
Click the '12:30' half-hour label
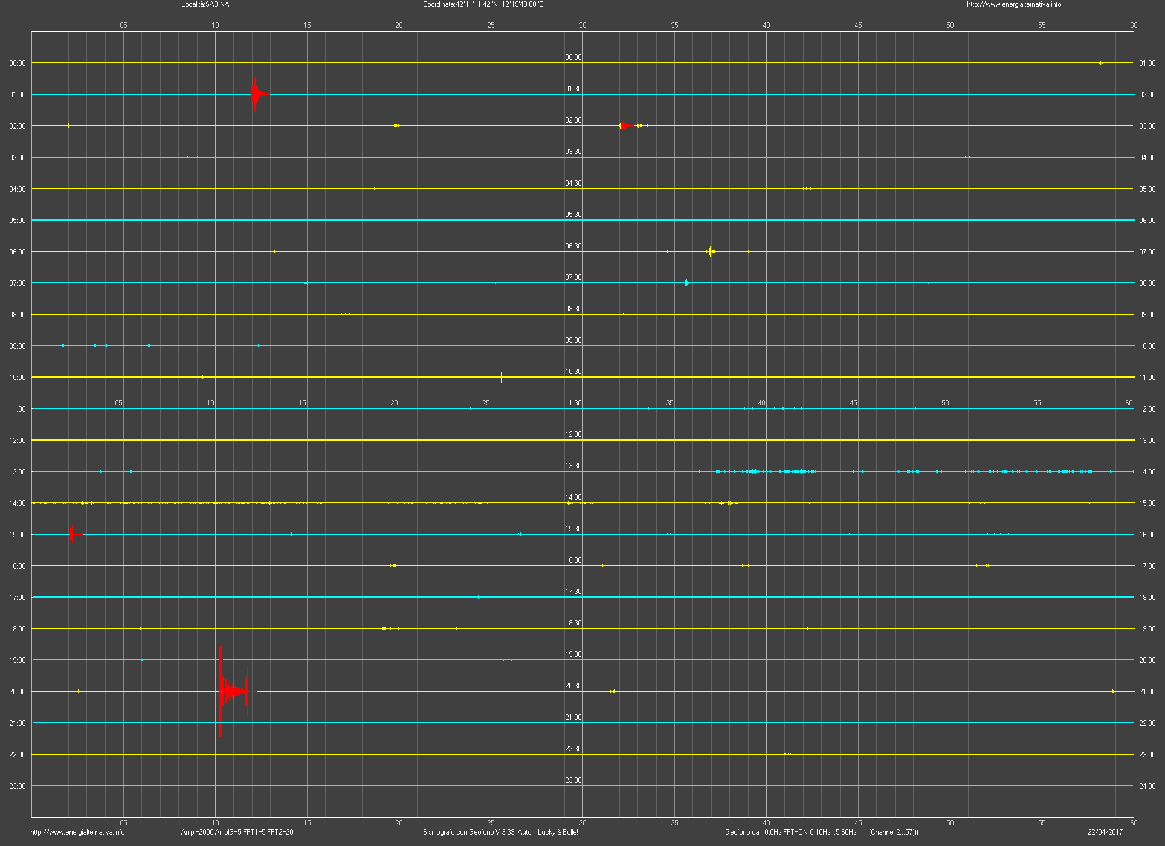[x=573, y=434]
